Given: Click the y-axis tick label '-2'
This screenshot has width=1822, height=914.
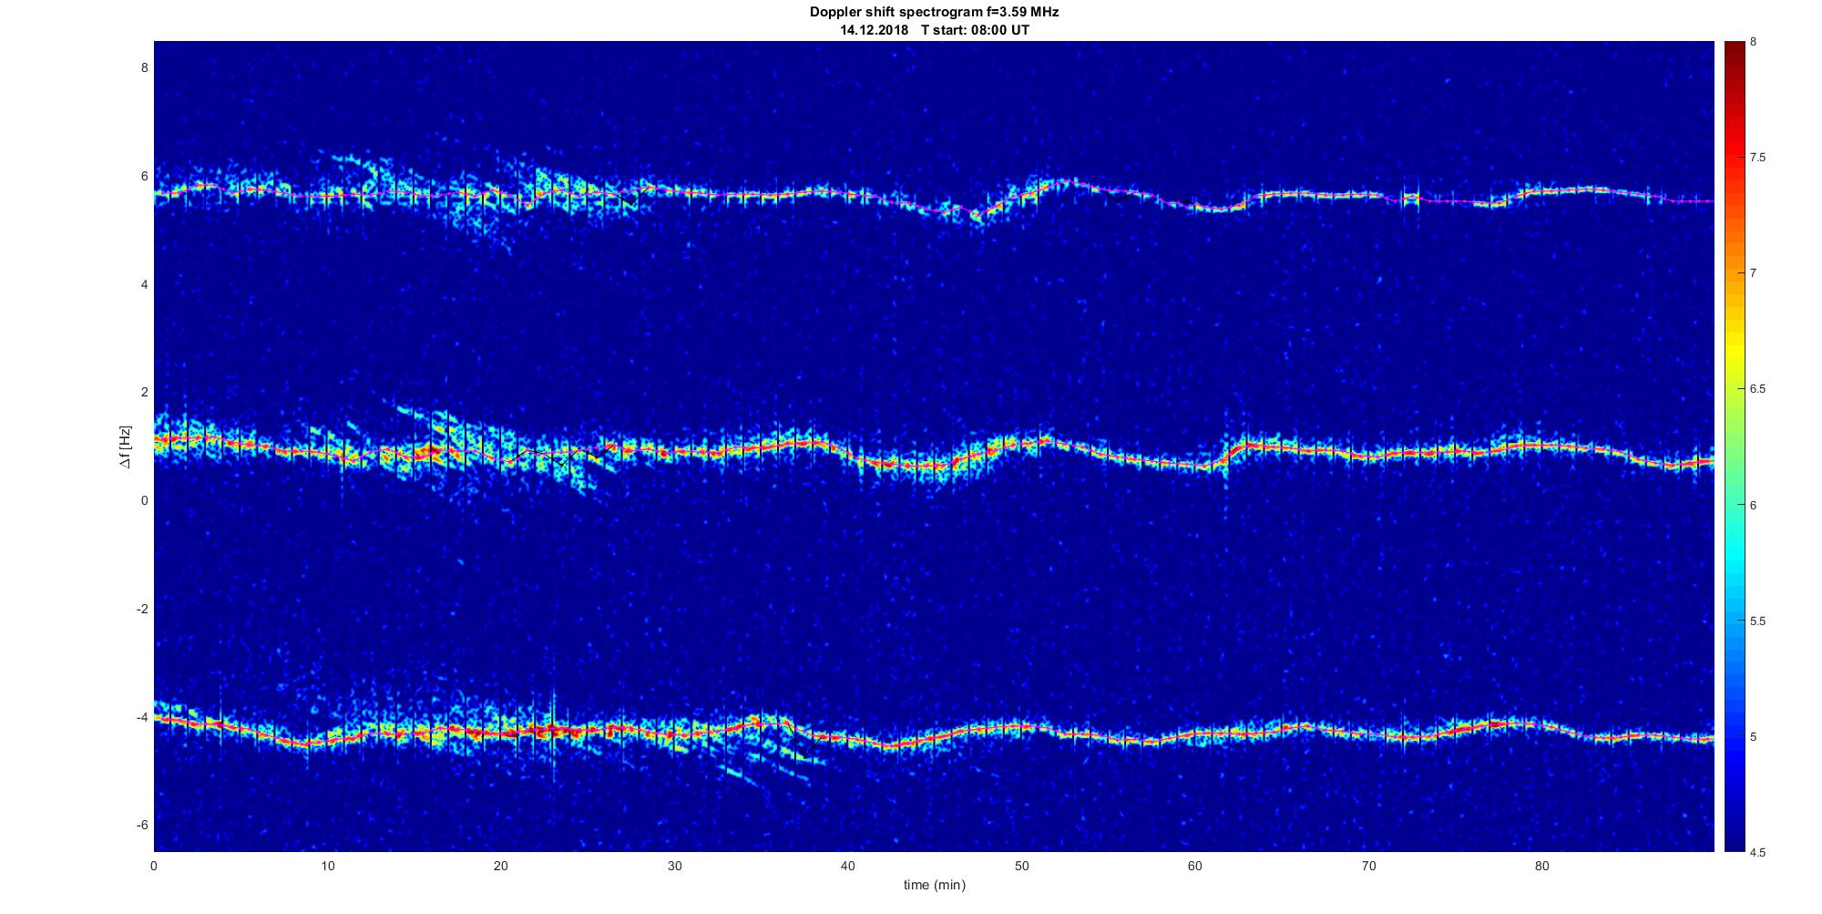Looking at the screenshot, I should point(141,609).
